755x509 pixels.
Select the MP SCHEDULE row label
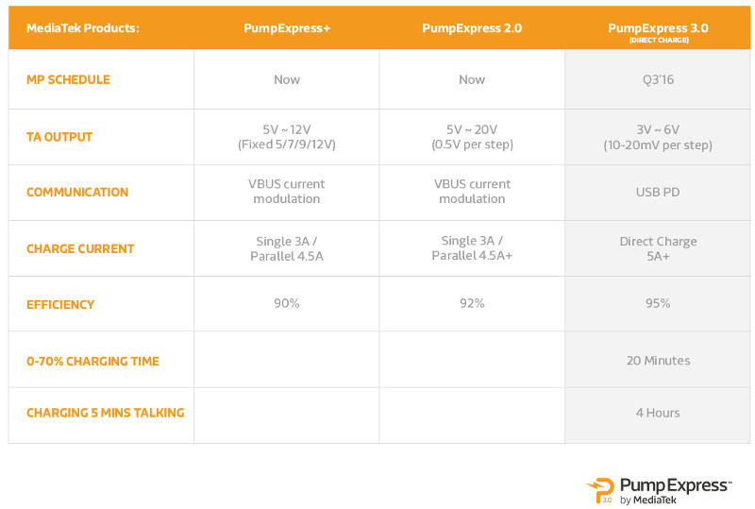pos(68,79)
